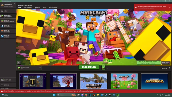This screenshot has height=97, width=172.
Task: Click the Buy as Gift button
Action: pos(166,63)
